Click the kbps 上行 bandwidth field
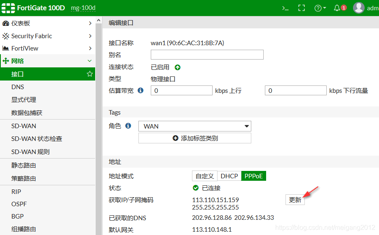Viewport: 379px width, 235px height. 182,90
